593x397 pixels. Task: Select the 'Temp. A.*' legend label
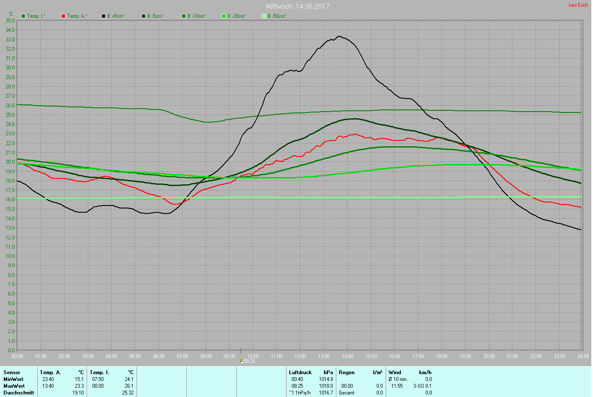77,16
